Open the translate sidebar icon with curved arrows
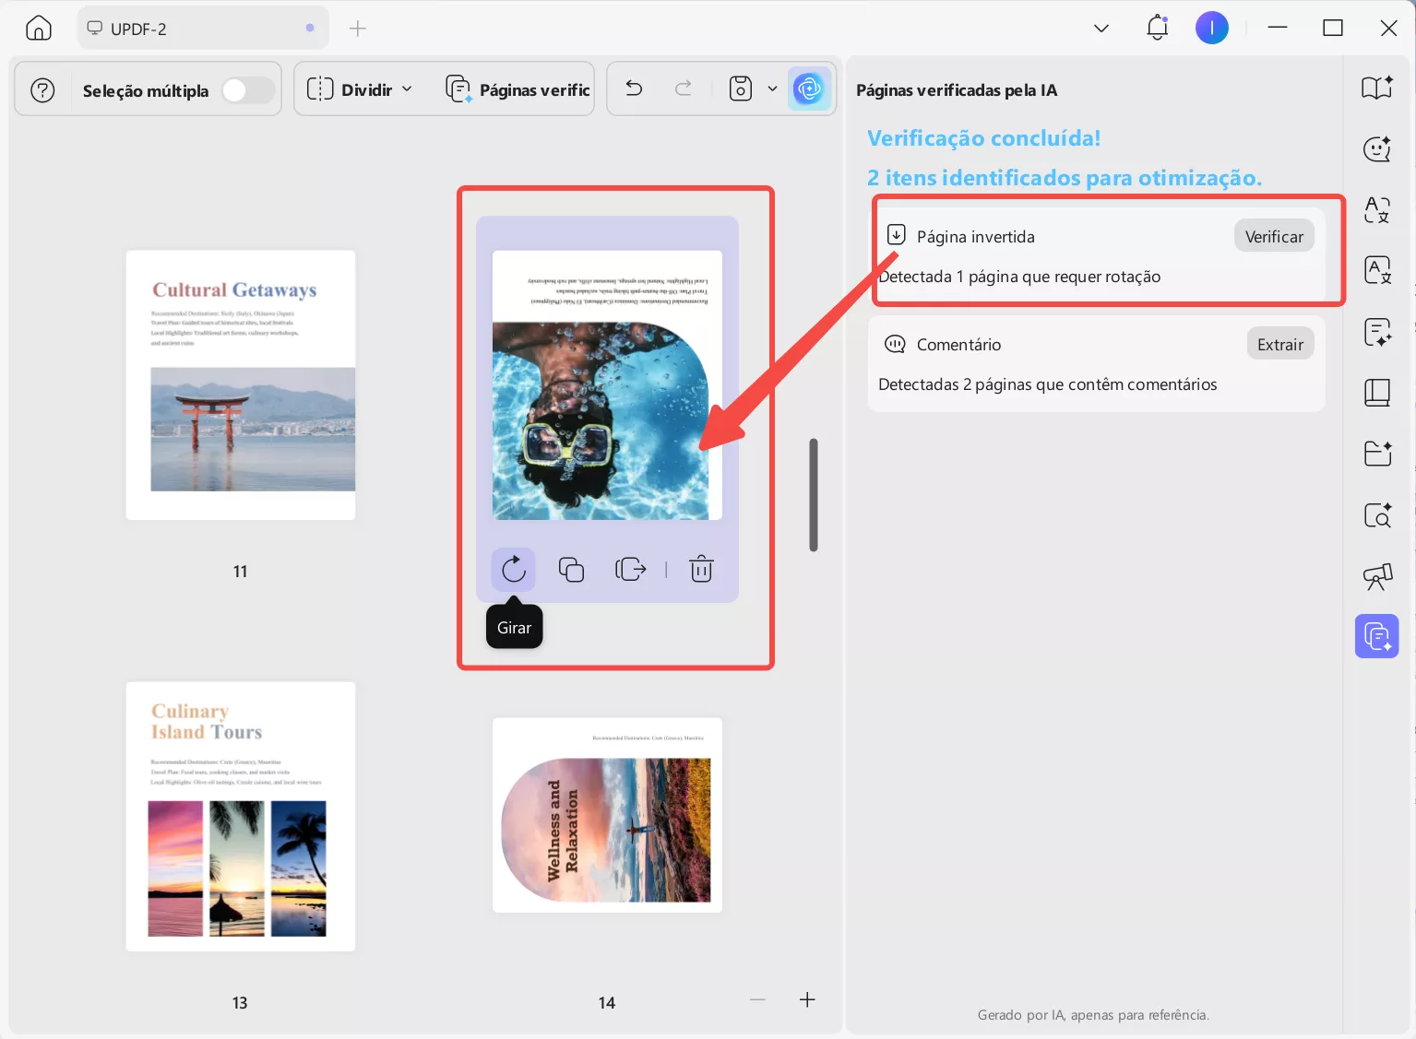Viewport: 1416px width, 1039px height. (1377, 210)
